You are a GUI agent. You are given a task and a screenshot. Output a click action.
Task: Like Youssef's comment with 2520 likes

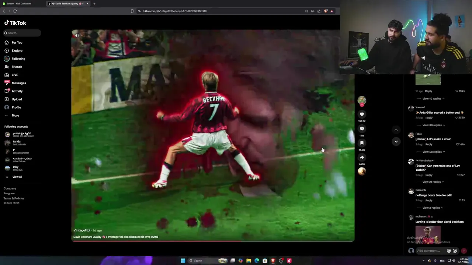(x=457, y=118)
